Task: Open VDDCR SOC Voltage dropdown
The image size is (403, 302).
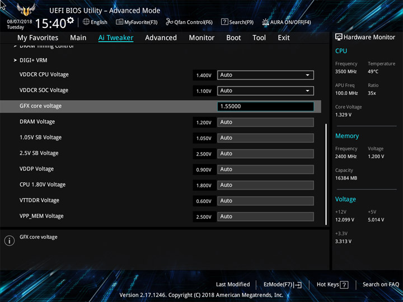Action: 265,91
